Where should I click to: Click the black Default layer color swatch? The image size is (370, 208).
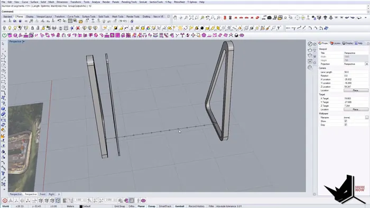(81, 206)
